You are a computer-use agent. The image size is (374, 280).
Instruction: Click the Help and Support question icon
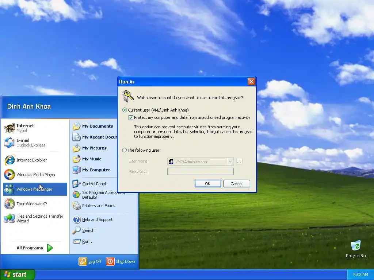[77, 219]
